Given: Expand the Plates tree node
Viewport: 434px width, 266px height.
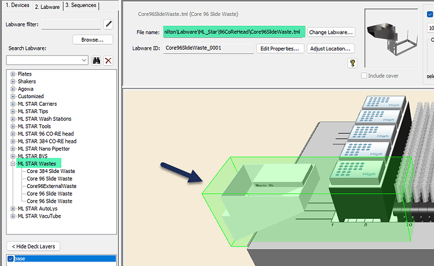Looking at the screenshot, I should pyautogui.click(x=13, y=74).
